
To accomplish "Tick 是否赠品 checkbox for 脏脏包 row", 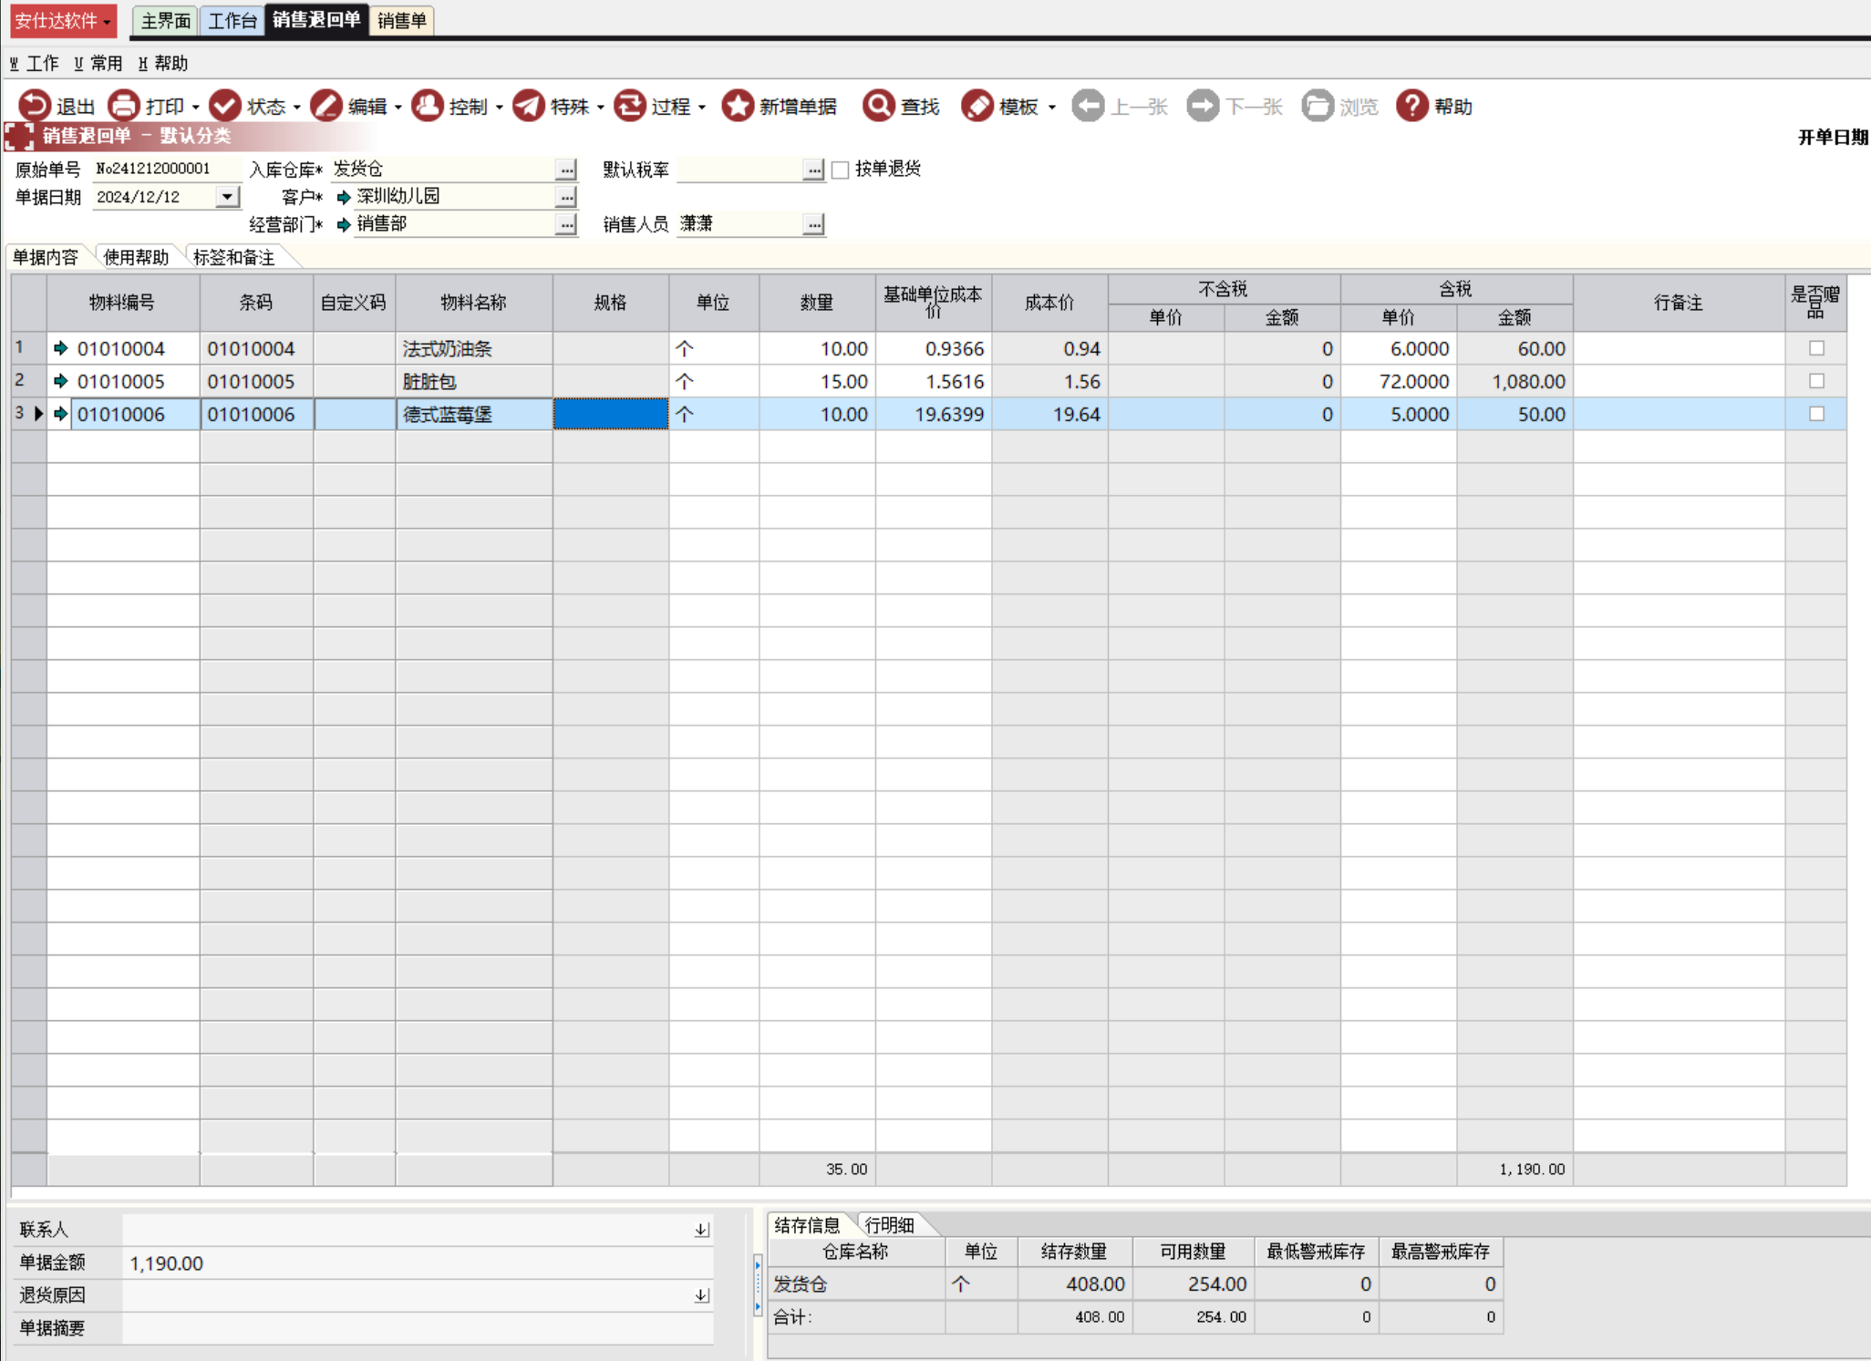I will (1815, 381).
